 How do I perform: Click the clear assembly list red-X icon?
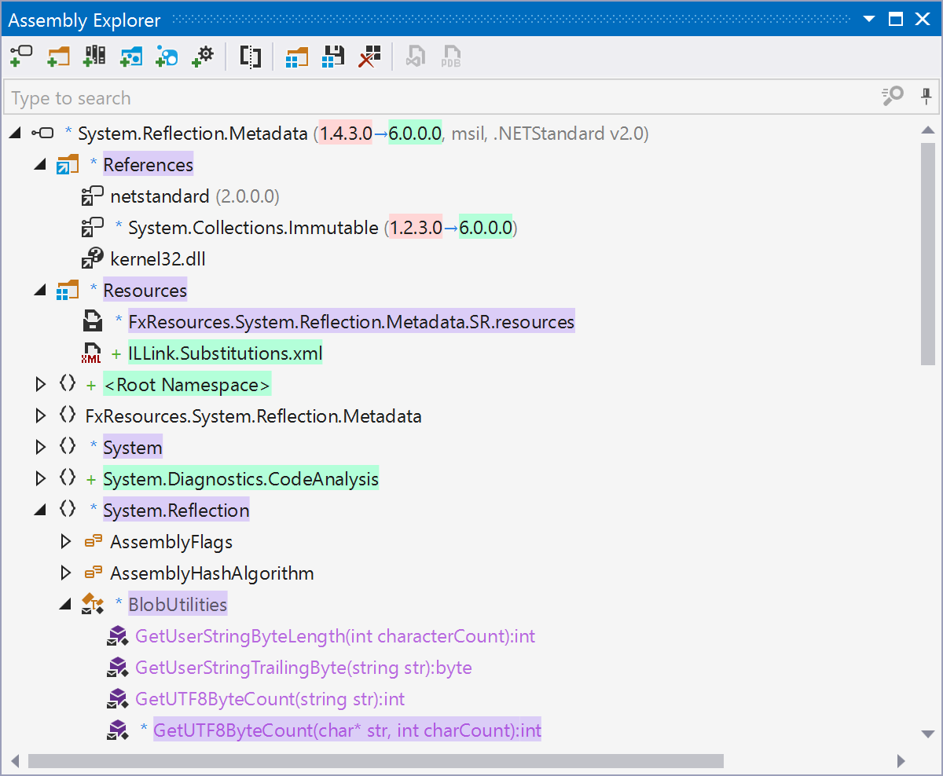click(369, 56)
